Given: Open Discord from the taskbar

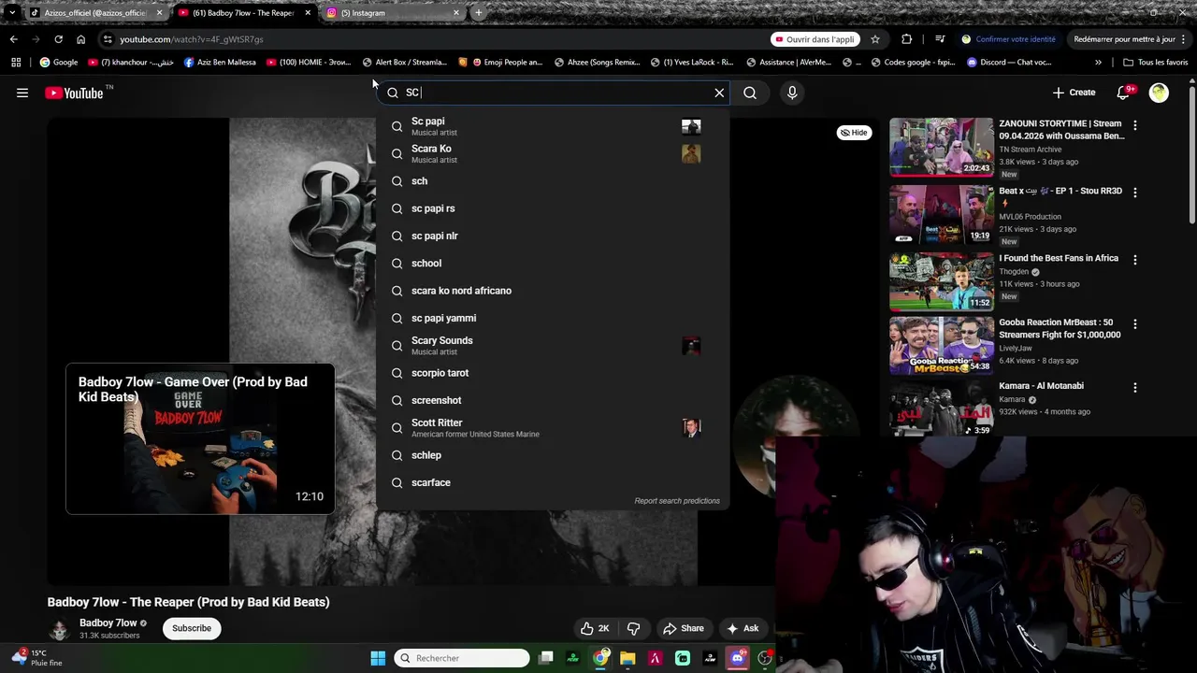Looking at the screenshot, I should click(x=738, y=658).
